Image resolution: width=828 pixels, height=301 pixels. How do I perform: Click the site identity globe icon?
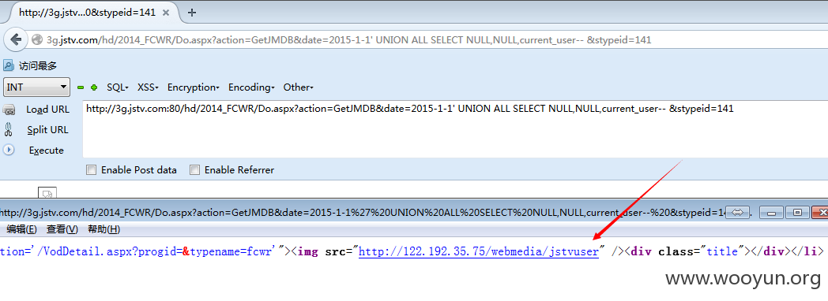36,40
